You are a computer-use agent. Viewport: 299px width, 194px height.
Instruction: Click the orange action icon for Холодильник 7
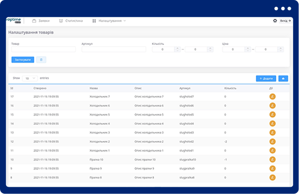click(272, 97)
